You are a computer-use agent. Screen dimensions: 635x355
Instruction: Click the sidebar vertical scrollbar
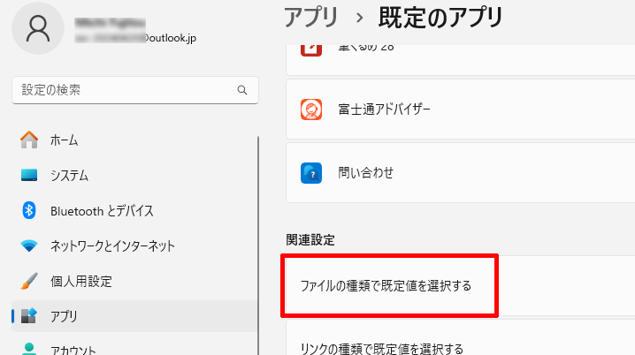[x=258, y=245]
